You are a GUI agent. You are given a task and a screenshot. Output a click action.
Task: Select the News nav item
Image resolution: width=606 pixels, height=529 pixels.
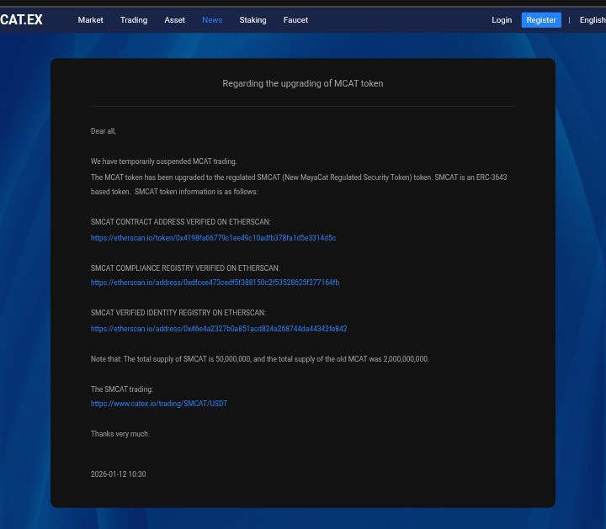[x=212, y=20]
